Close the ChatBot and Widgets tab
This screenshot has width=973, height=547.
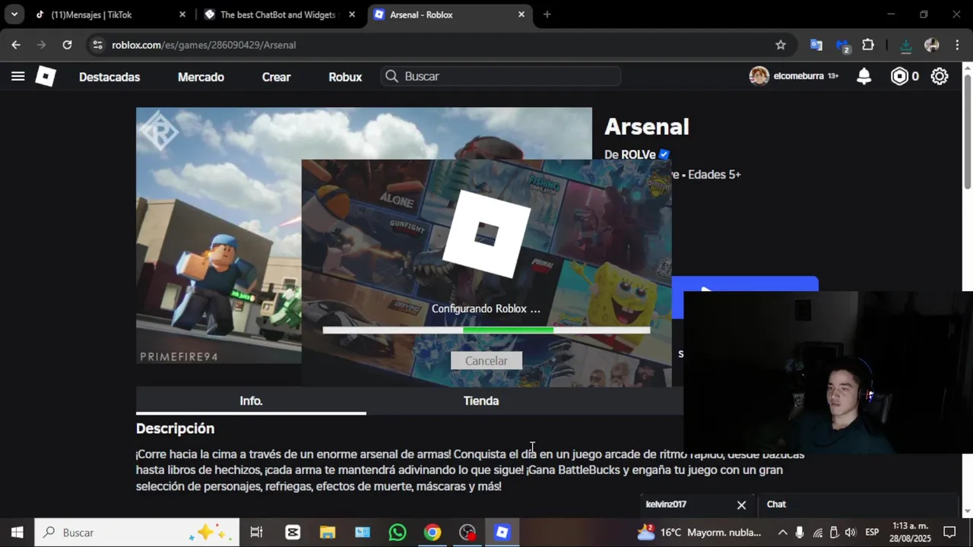point(352,14)
